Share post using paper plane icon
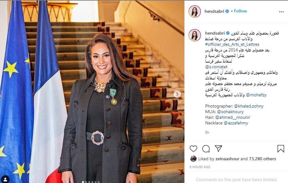The height and width of the screenshot is (183, 288). (x=218, y=148)
